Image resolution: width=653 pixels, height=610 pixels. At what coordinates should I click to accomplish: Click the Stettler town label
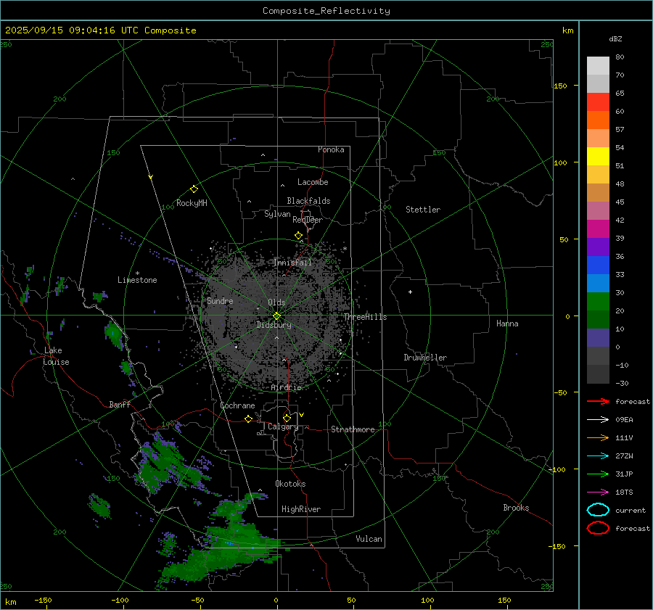tap(423, 210)
